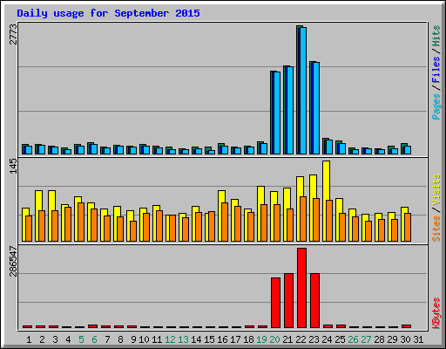The image size is (446, 349).
Task: Select the day 22 red KBytes bar
Action: (301, 288)
